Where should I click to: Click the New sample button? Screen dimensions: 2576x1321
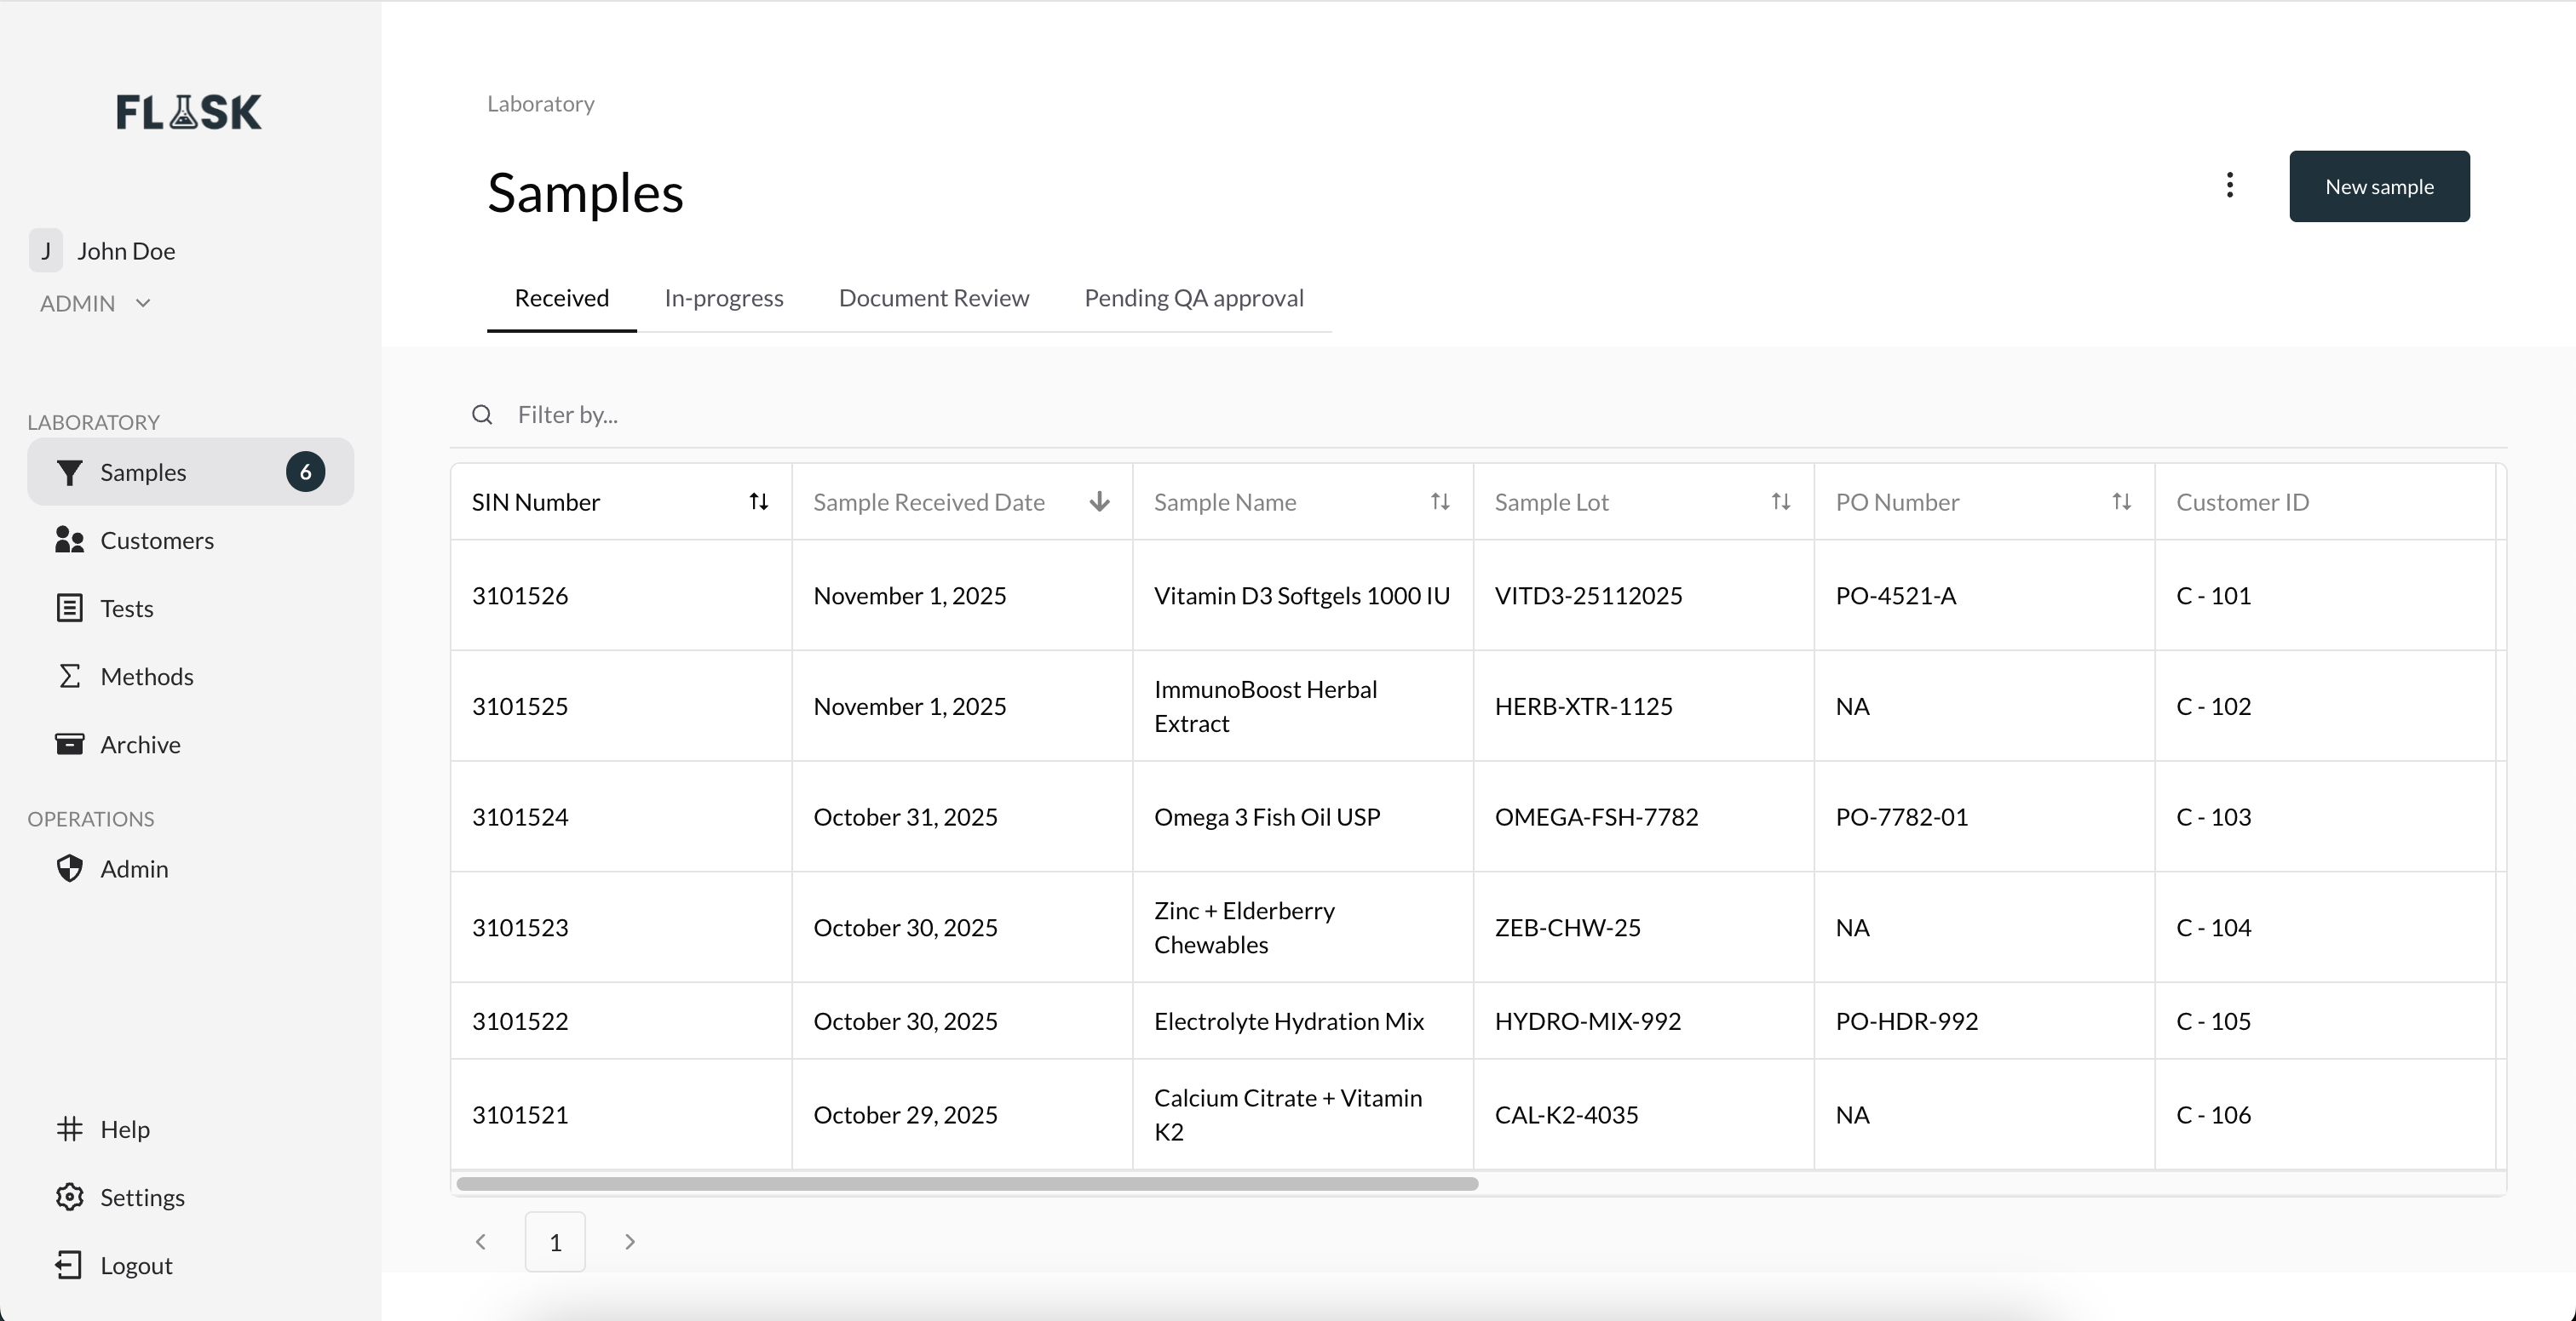(x=2379, y=186)
